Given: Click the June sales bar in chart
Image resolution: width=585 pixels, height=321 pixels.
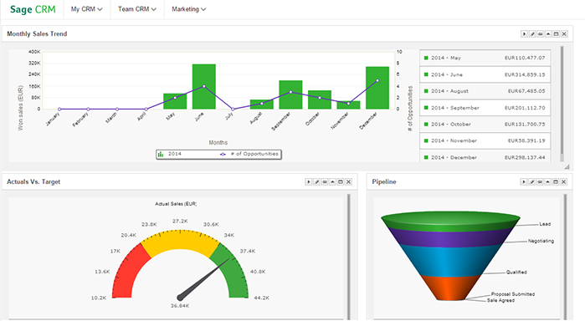Looking at the screenshot, I should (204, 86).
